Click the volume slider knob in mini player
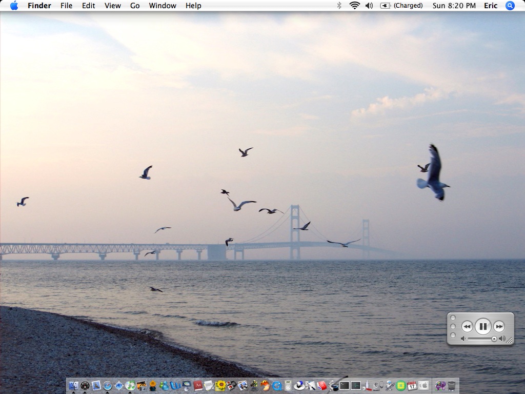This screenshot has height=394, width=525. (494, 339)
